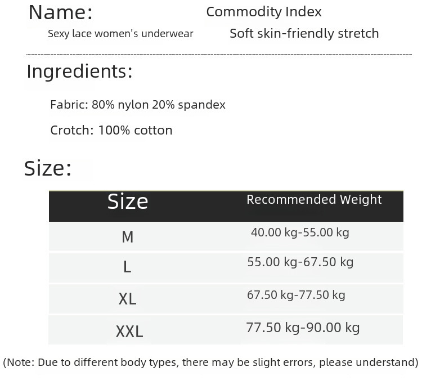422x385 pixels.
Task: Click the 67.50 kg-77.50 kg weight cell
Action: pos(296,295)
